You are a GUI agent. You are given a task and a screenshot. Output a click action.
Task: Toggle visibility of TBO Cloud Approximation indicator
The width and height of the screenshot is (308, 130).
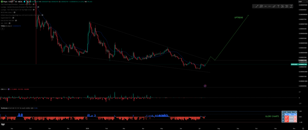34,4
